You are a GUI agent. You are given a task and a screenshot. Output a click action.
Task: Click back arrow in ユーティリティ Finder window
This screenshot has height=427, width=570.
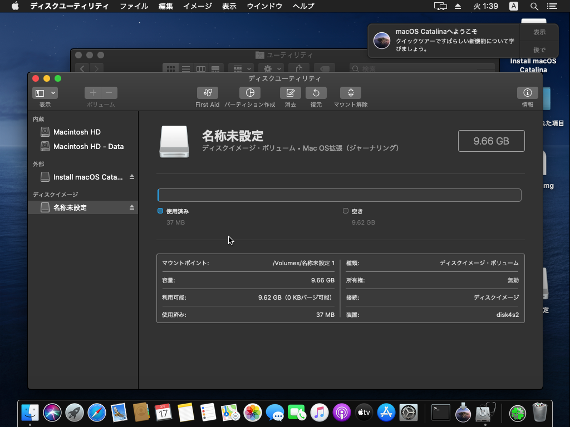coord(82,68)
